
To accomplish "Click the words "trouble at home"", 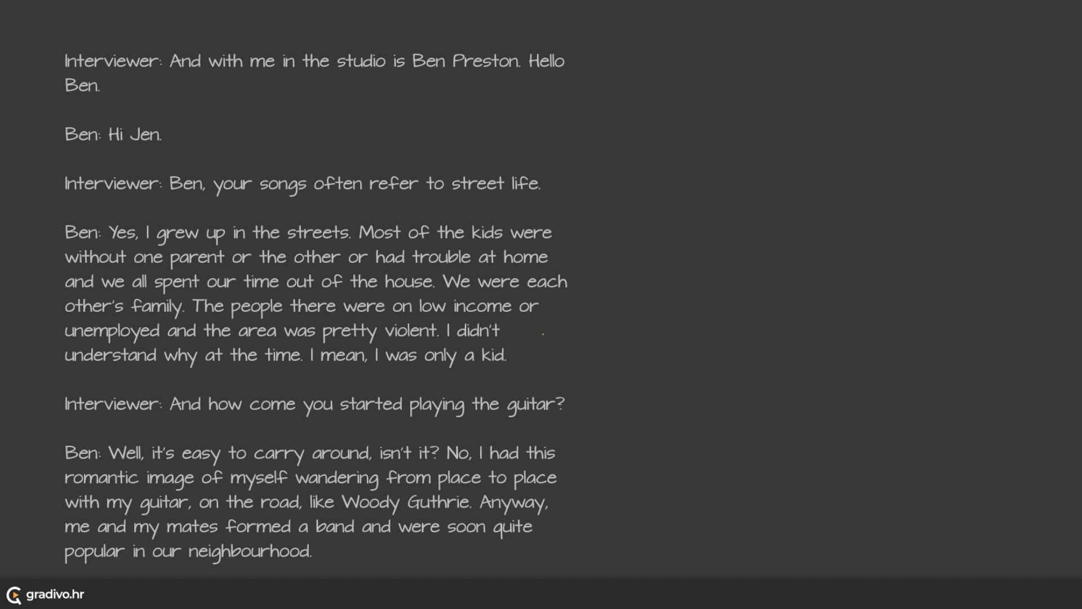I will pos(480,257).
